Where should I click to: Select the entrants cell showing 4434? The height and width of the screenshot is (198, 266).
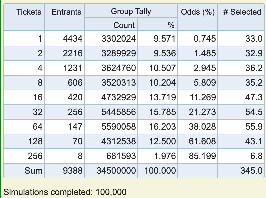pos(72,39)
